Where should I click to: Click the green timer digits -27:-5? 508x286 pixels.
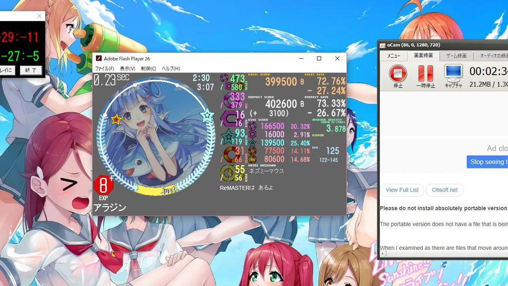20,56
